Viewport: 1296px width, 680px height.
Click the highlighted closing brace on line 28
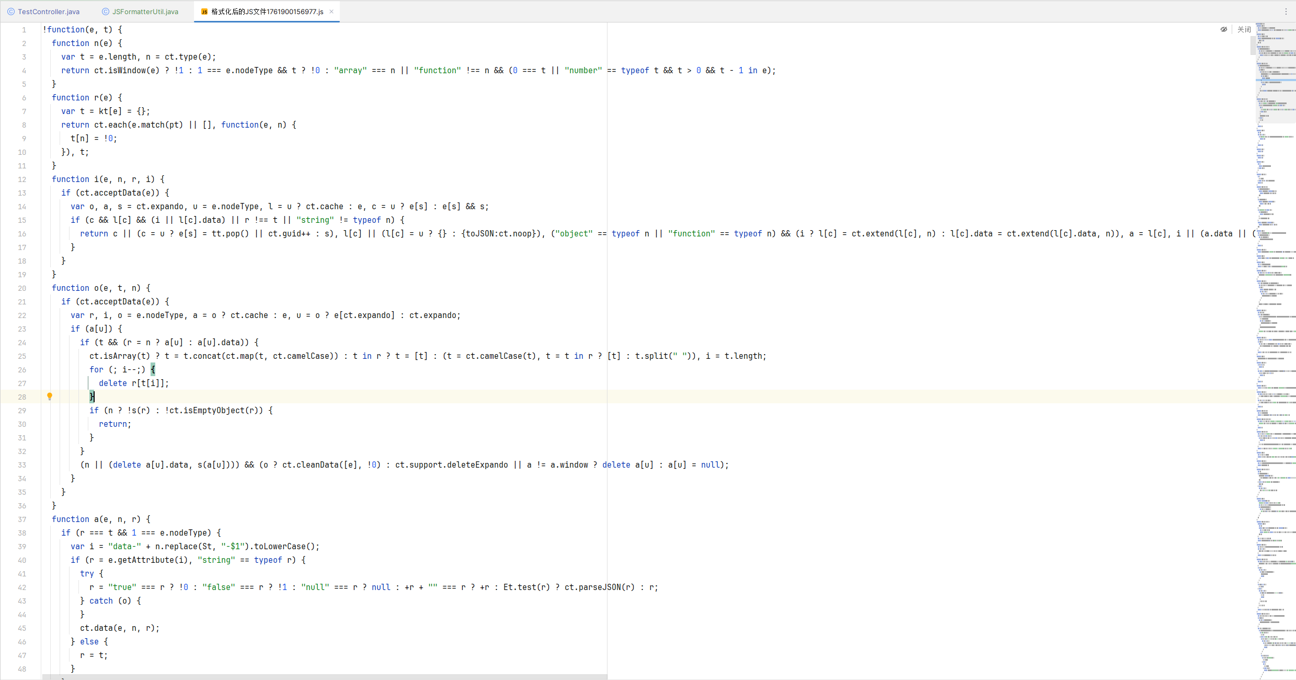[92, 397]
